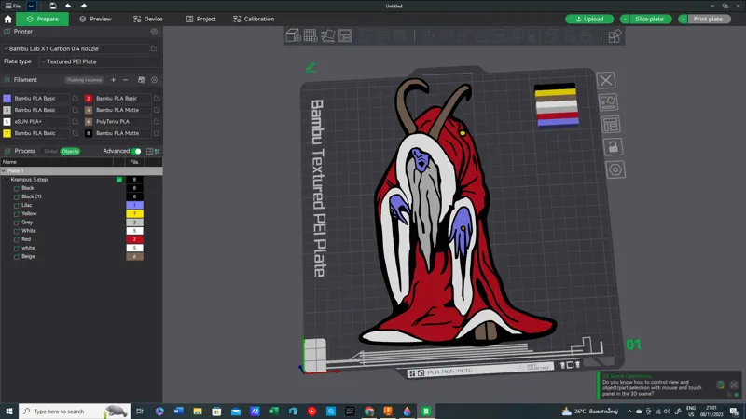Remove last filament with the minus icon

125,80
